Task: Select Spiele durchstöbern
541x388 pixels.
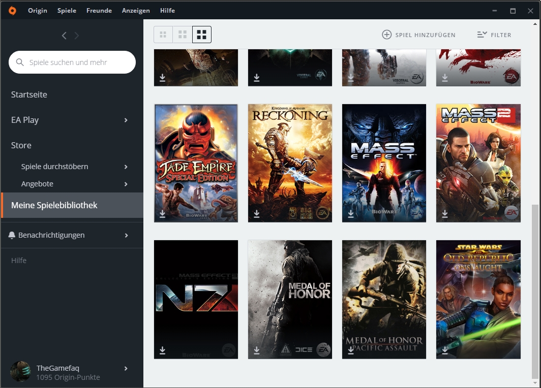Action: tap(54, 167)
